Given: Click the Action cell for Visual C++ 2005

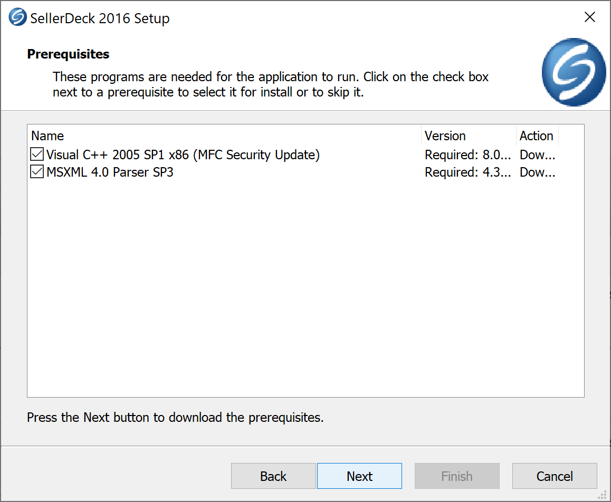Looking at the screenshot, I should (x=537, y=155).
